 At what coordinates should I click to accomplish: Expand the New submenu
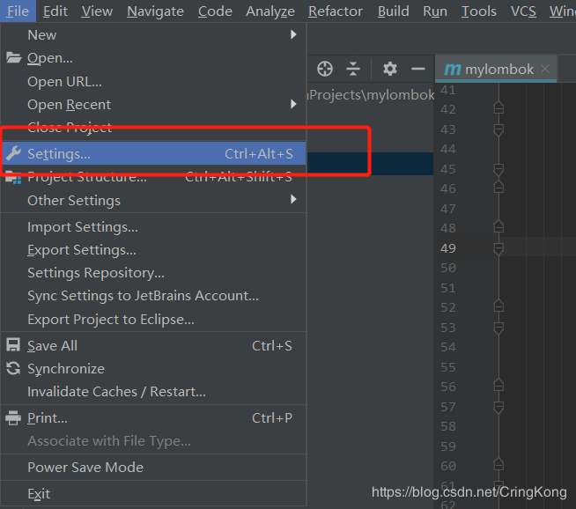coord(153,35)
